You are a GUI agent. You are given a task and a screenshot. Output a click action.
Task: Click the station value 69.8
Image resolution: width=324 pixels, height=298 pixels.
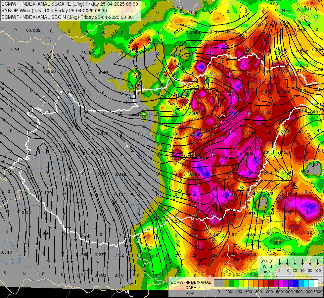pos(305,172)
